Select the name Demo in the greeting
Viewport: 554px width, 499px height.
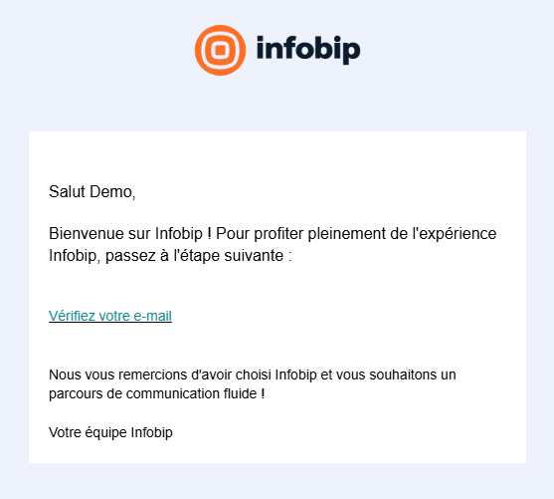point(111,192)
